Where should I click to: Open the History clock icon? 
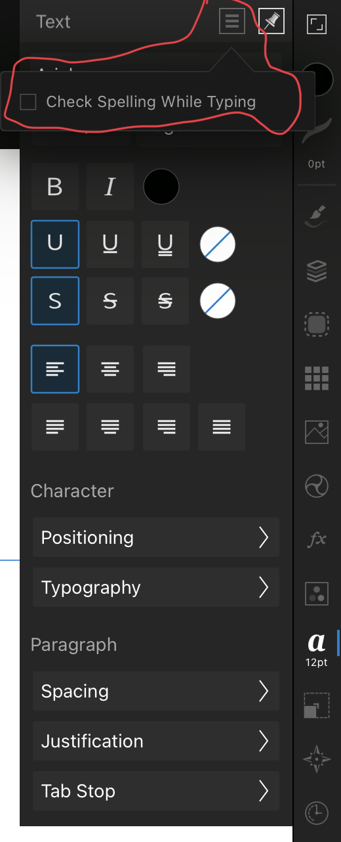(x=317, y=812)
